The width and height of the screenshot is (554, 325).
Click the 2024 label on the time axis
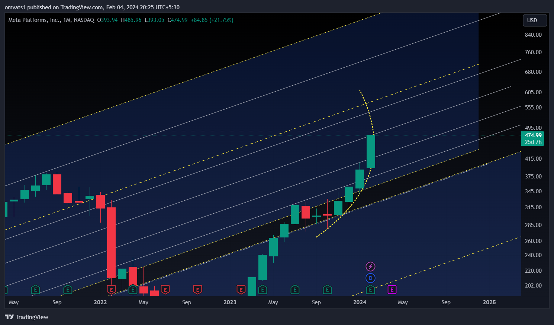click(x=360, y=302)
